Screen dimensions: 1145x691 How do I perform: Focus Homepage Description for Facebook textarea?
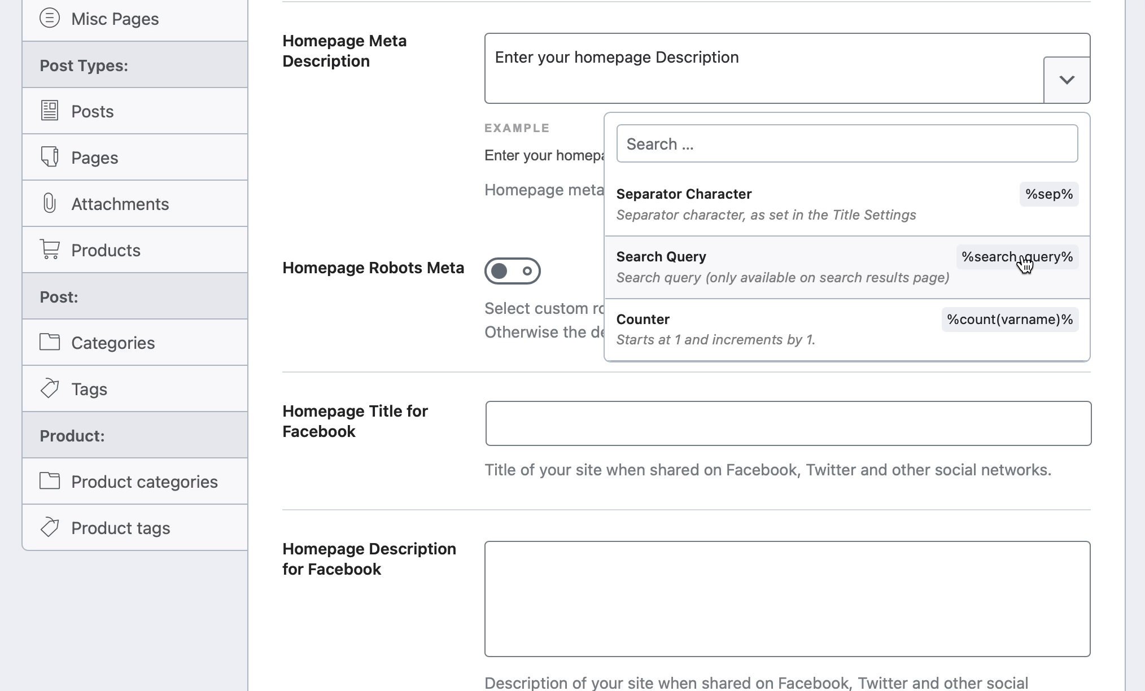click(x=788, y=599)
